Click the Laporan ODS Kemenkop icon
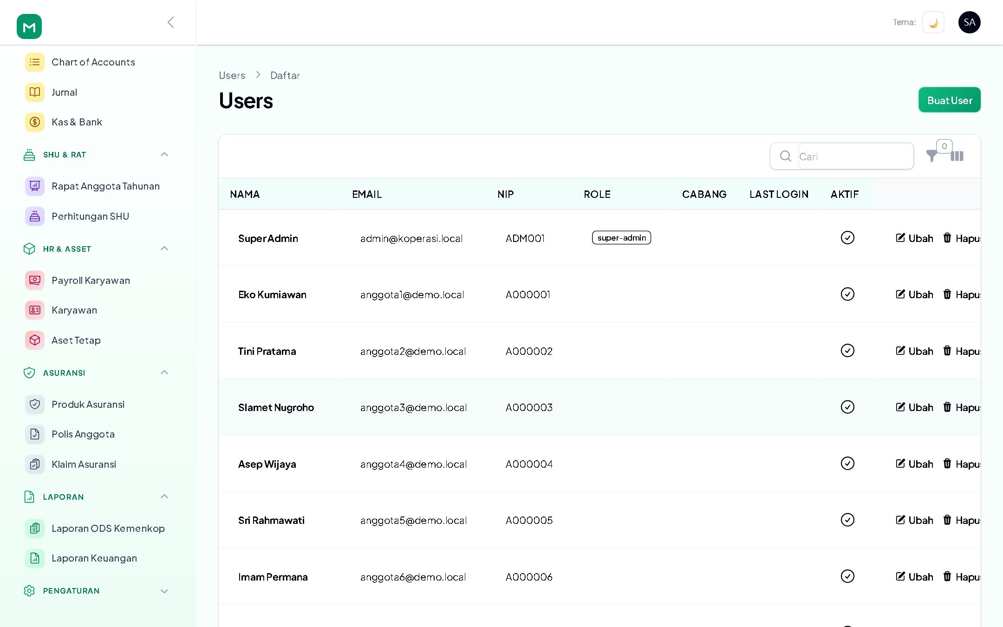1003x627 pixels. point(35,528)
